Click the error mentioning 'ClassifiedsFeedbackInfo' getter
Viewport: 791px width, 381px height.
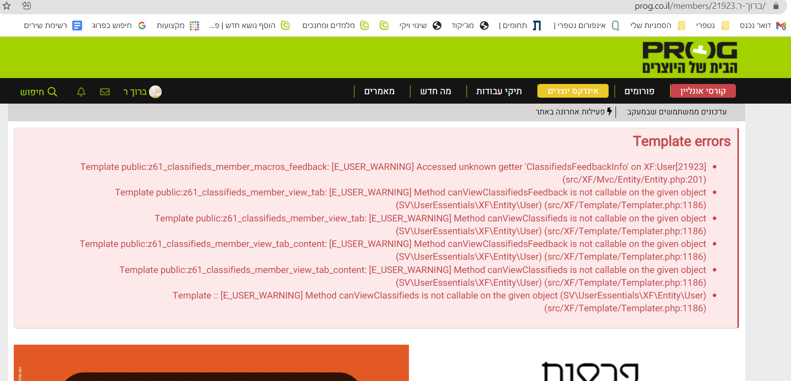[393, 173]
